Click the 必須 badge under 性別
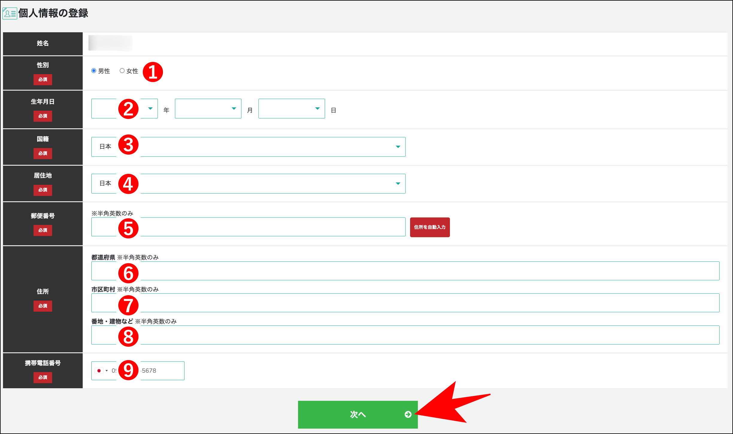Viewport: 733px width, 434px height. click(x=43, y=80)
